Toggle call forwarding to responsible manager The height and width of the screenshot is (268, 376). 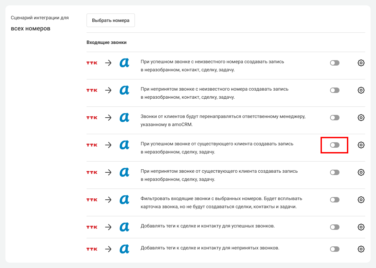click(x=334, y=118)
